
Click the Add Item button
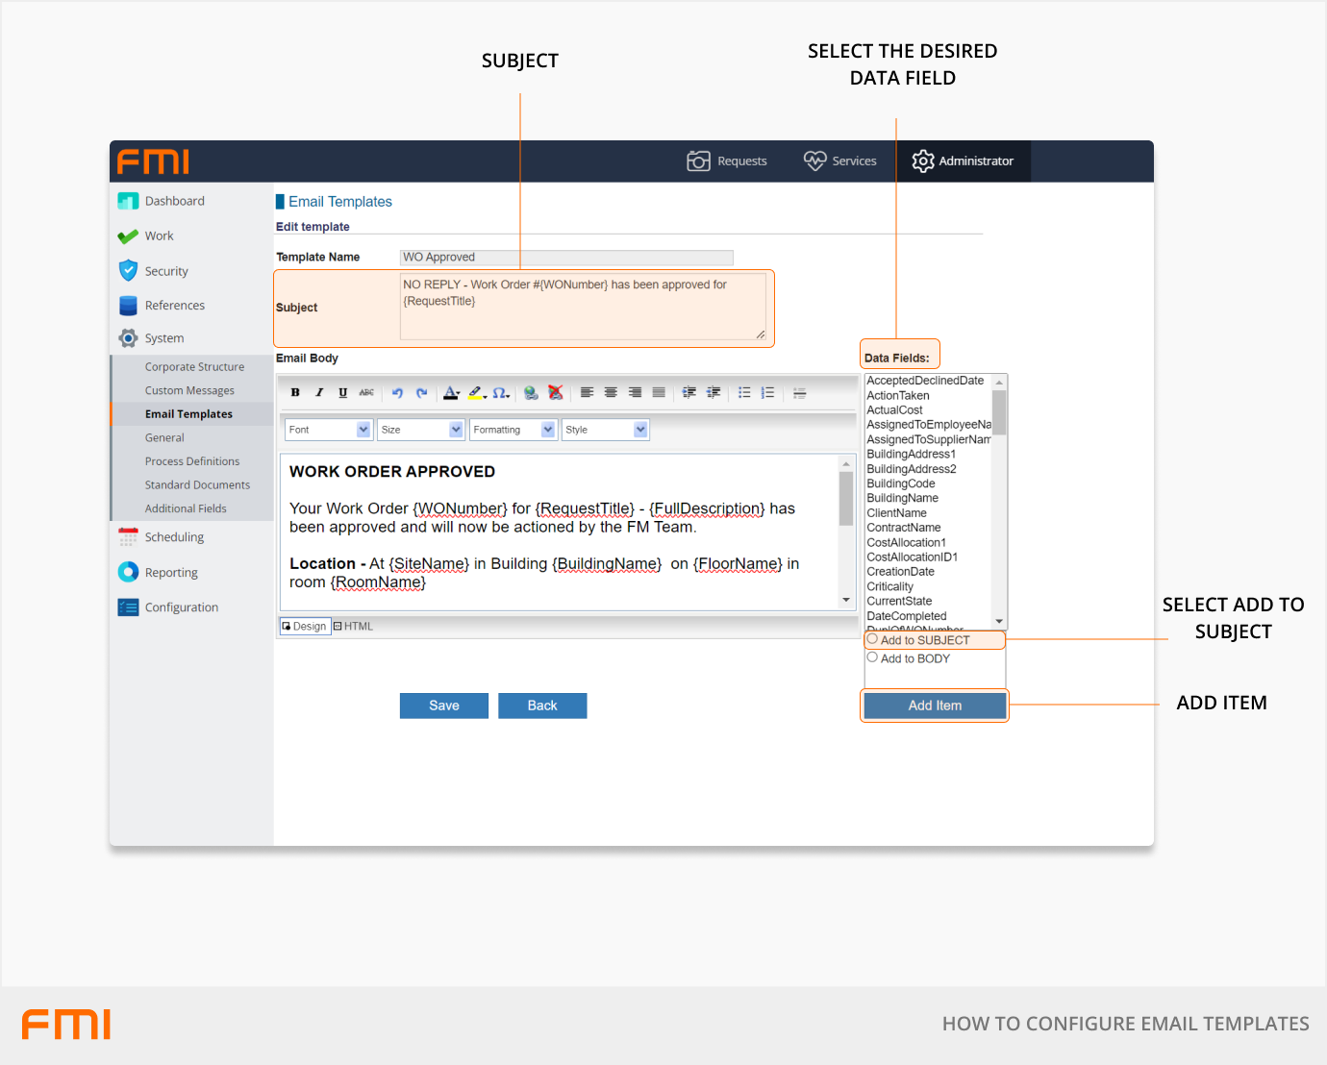click(934, 706)
